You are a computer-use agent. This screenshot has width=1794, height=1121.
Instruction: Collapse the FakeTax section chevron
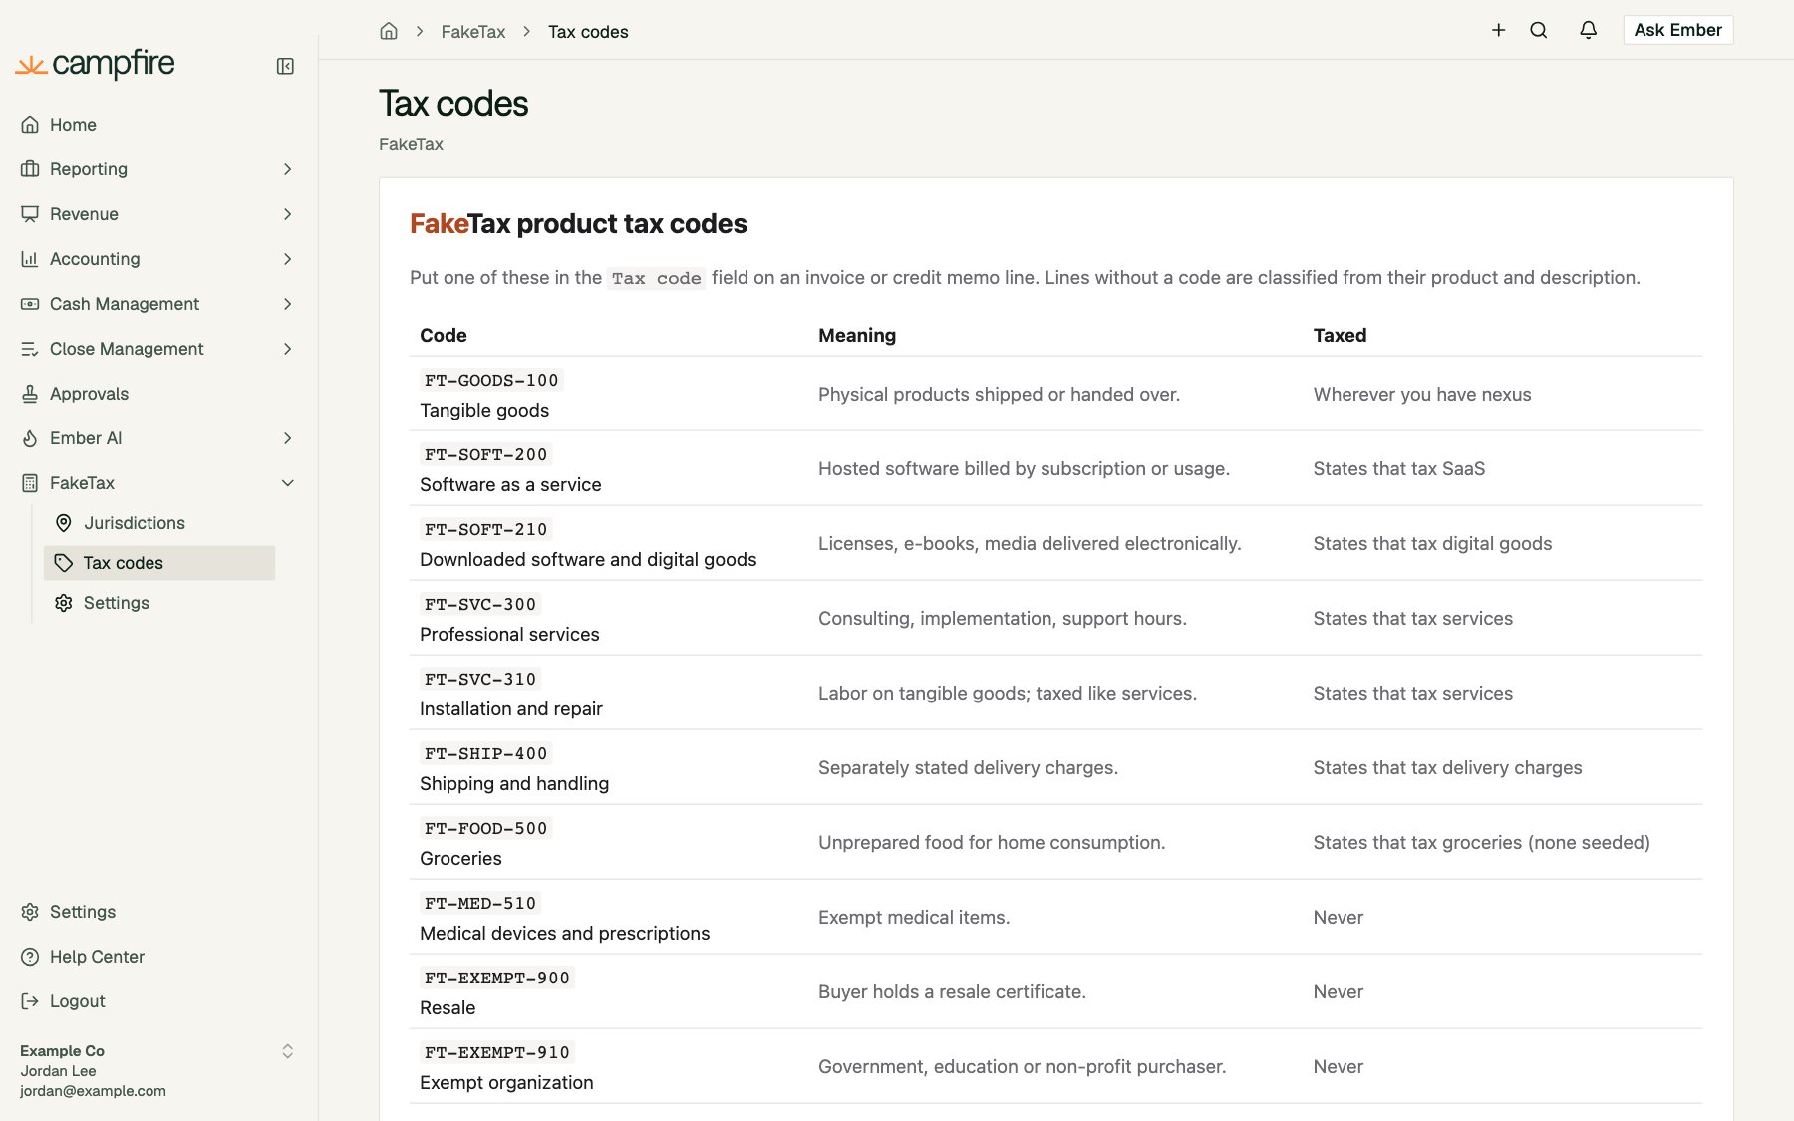click(287, 483)
